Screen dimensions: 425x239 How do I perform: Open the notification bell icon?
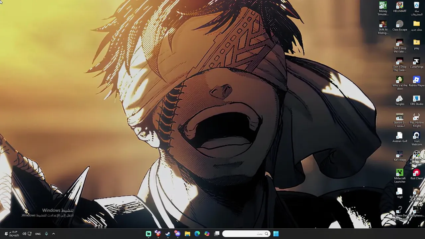point(6,234)
